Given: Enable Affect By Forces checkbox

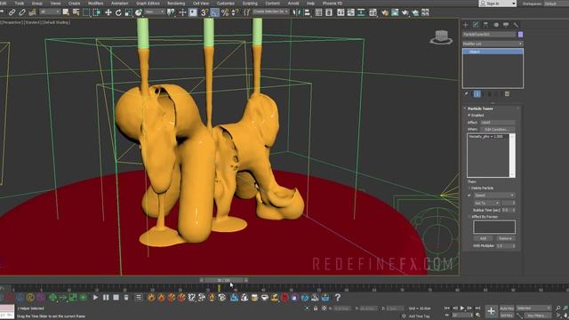Looking at the screenshot, I should (x=469, y=217).
